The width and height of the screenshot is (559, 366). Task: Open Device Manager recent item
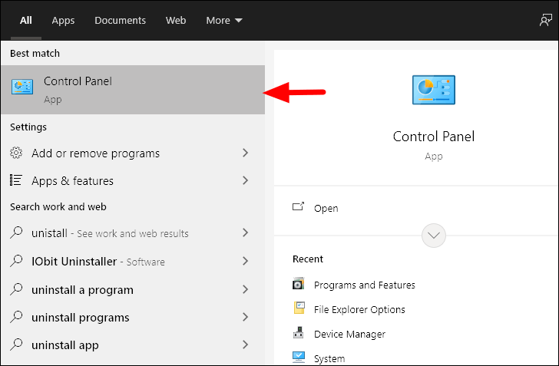click(349, 334)
